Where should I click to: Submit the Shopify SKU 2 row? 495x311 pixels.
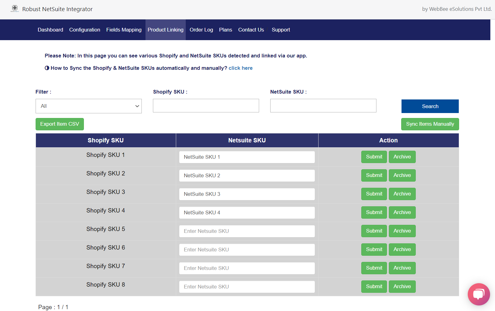pyautogui.click(x=374, y=175)
